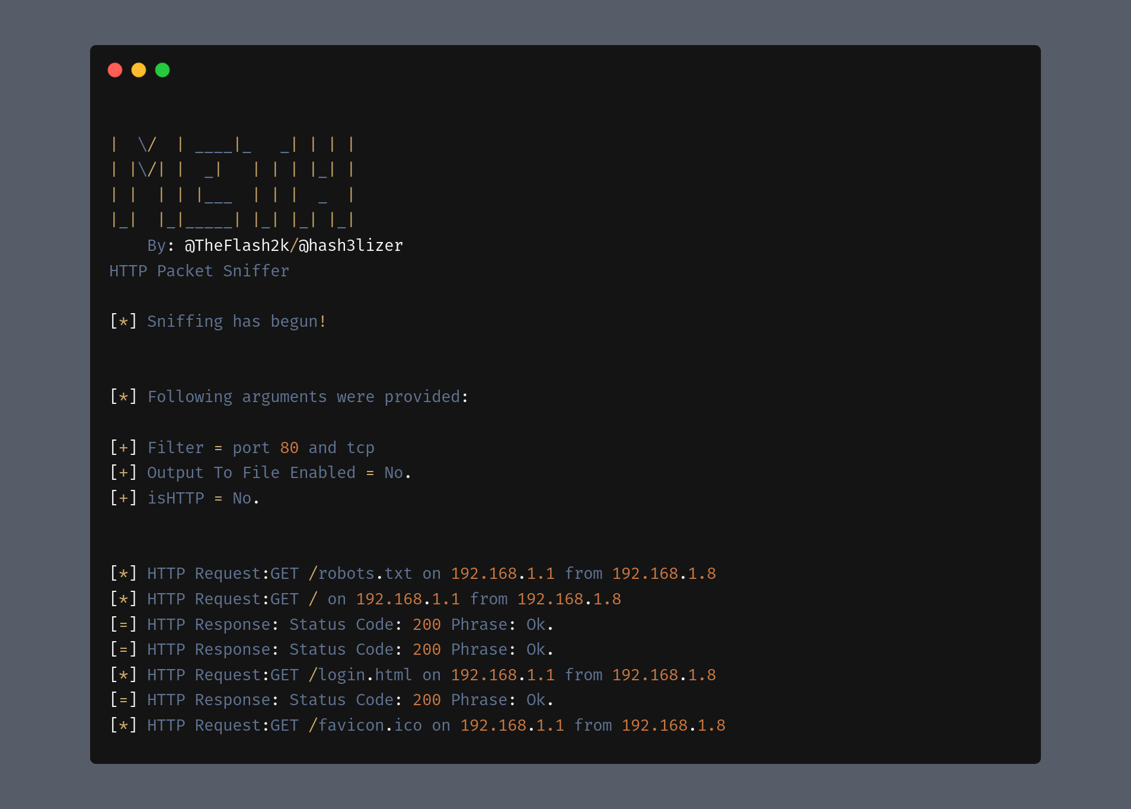Click the 'isHTTP = No.' line
This screenshot has height=809, width=1131.
coord(184,498)
